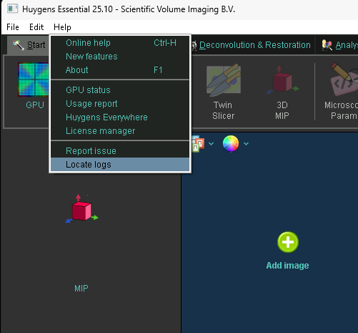
Task: Open the Usage report entry
Action: click(120, 104)
